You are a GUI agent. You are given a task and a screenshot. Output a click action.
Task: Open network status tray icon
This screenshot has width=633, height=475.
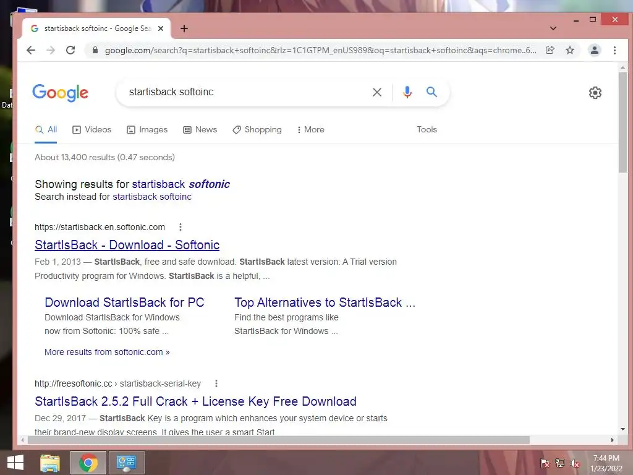coord(560,463)
